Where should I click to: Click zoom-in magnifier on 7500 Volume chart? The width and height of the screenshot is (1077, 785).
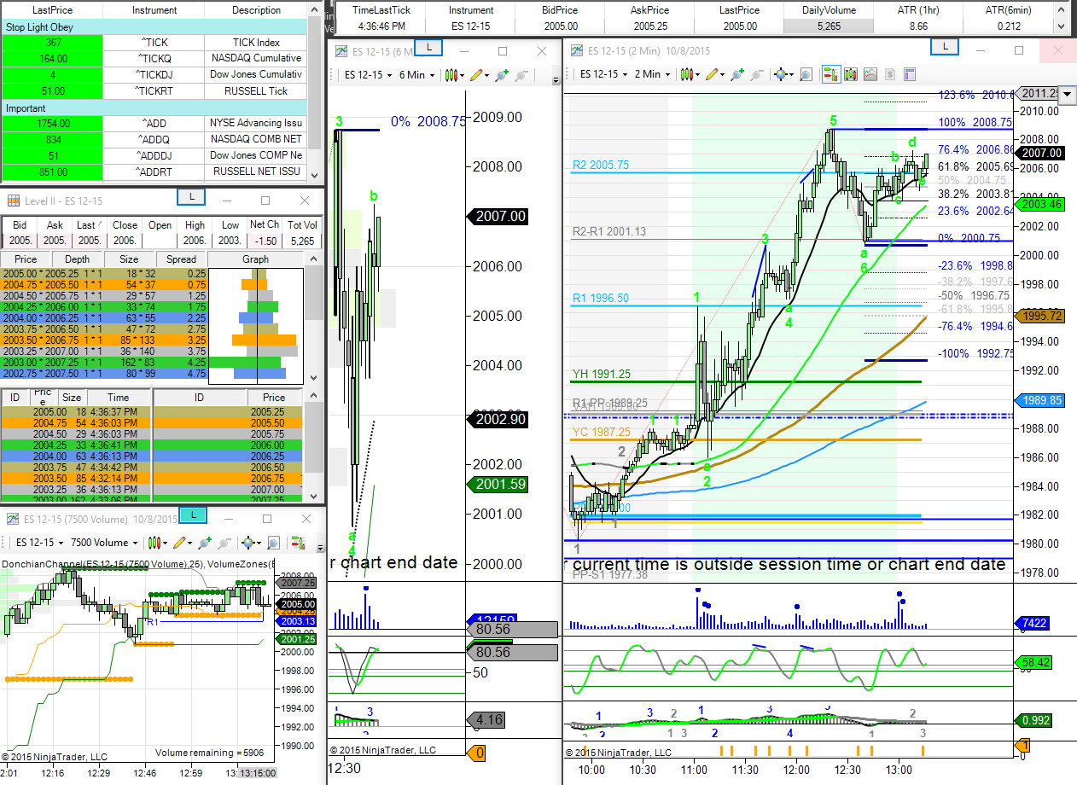pos(204,542)
